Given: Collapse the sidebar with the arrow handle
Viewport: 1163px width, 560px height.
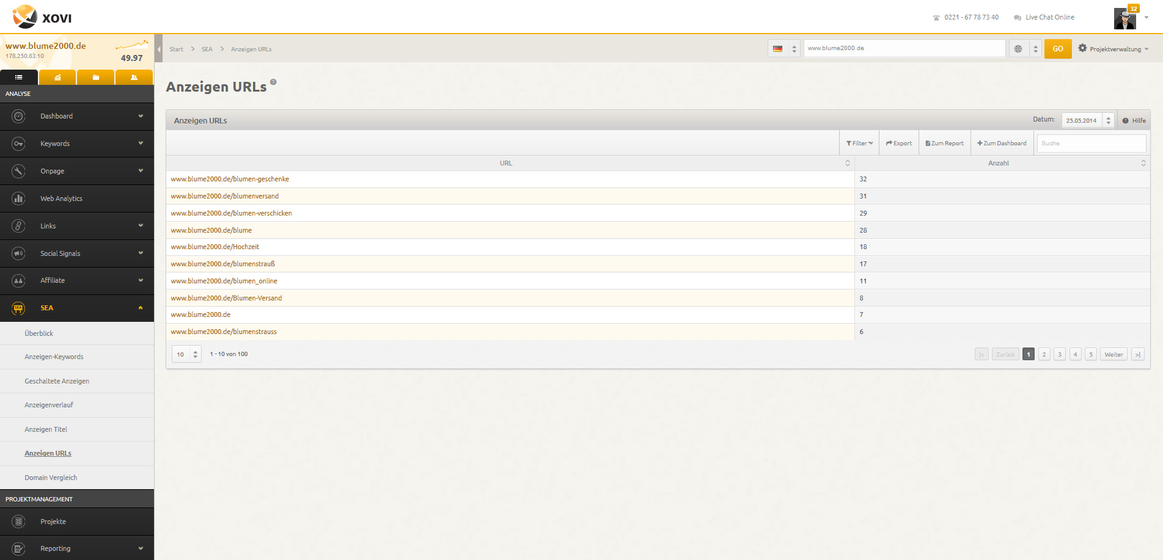Looking at the screenshot, I should [159, 49].
